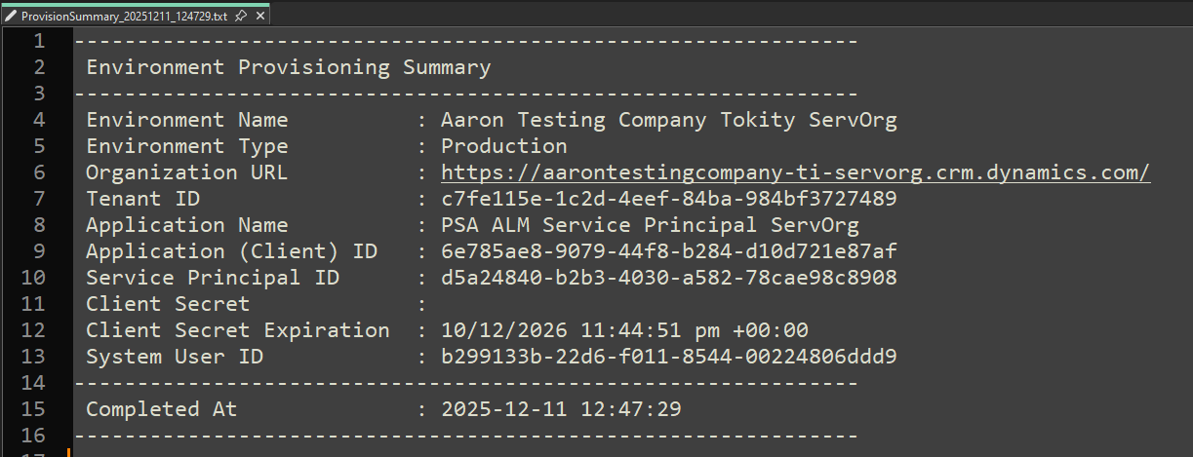Click line number 1 in the gutter
Screen dimensions: 1193x457
(39, 41)
